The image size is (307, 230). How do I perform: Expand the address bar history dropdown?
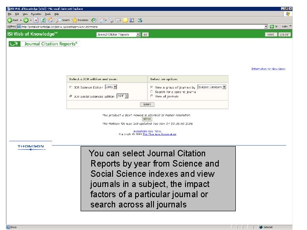(266, 26)
